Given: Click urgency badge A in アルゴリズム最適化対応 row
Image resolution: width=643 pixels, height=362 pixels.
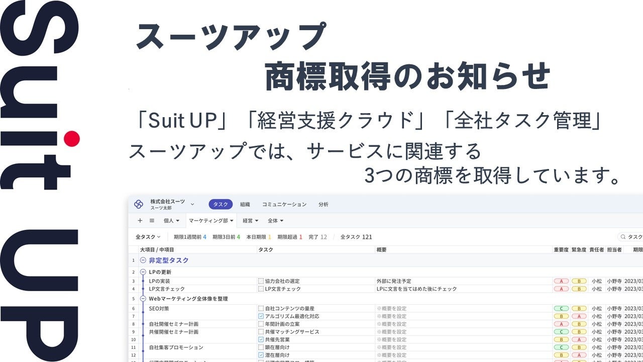Looking at the screenshot, I should pos(579,316).
